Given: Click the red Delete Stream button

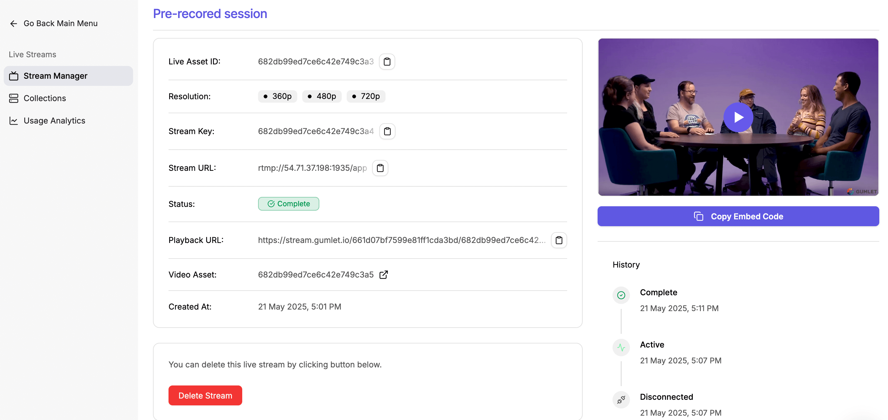Looking at the screenshot, I should coord(205,395).
